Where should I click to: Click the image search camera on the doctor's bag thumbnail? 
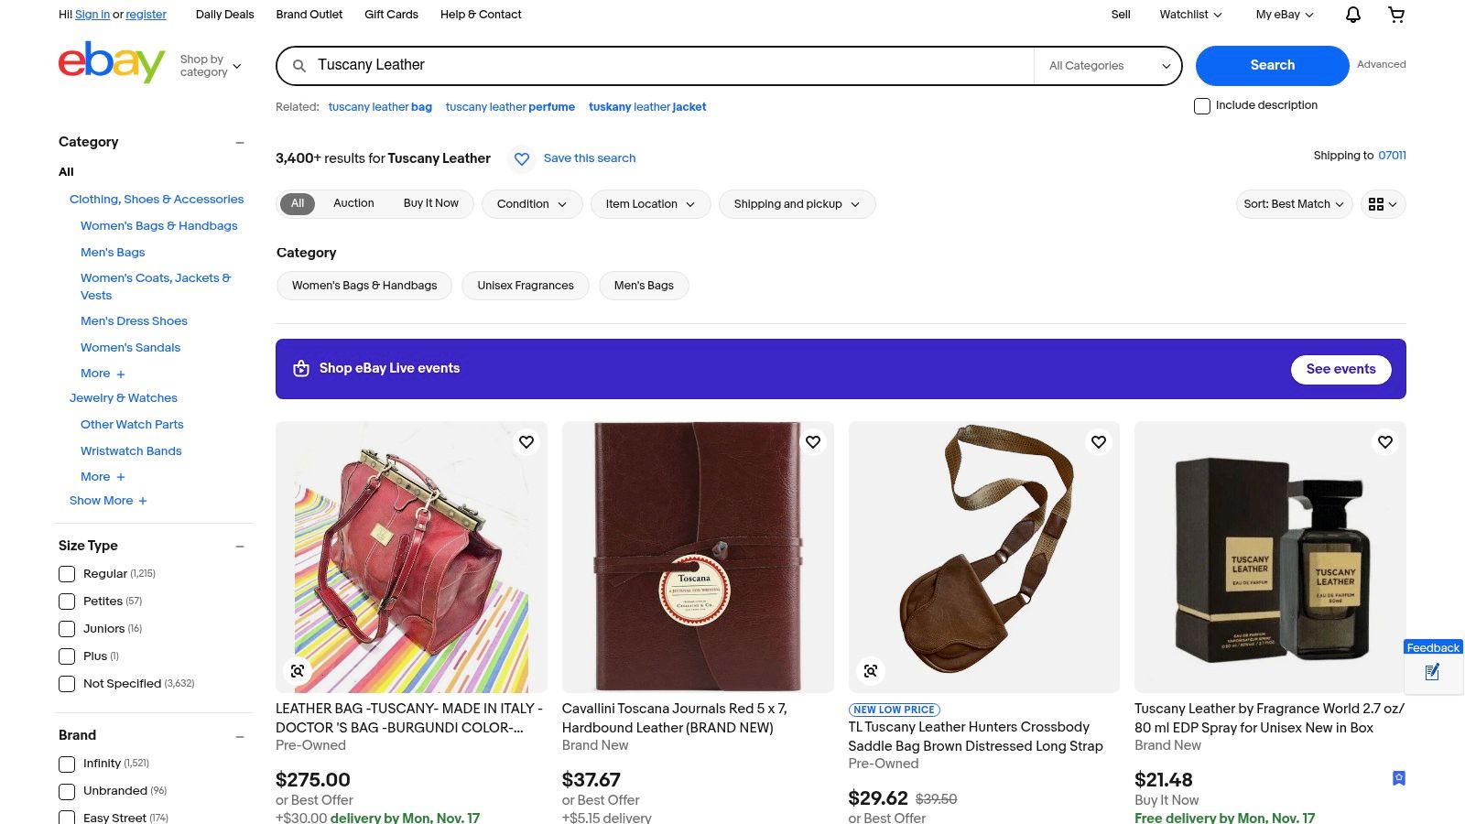[x=298, y=670]
